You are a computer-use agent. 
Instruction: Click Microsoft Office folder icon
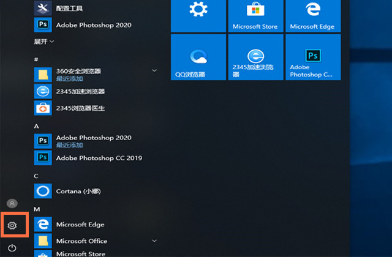43,240
